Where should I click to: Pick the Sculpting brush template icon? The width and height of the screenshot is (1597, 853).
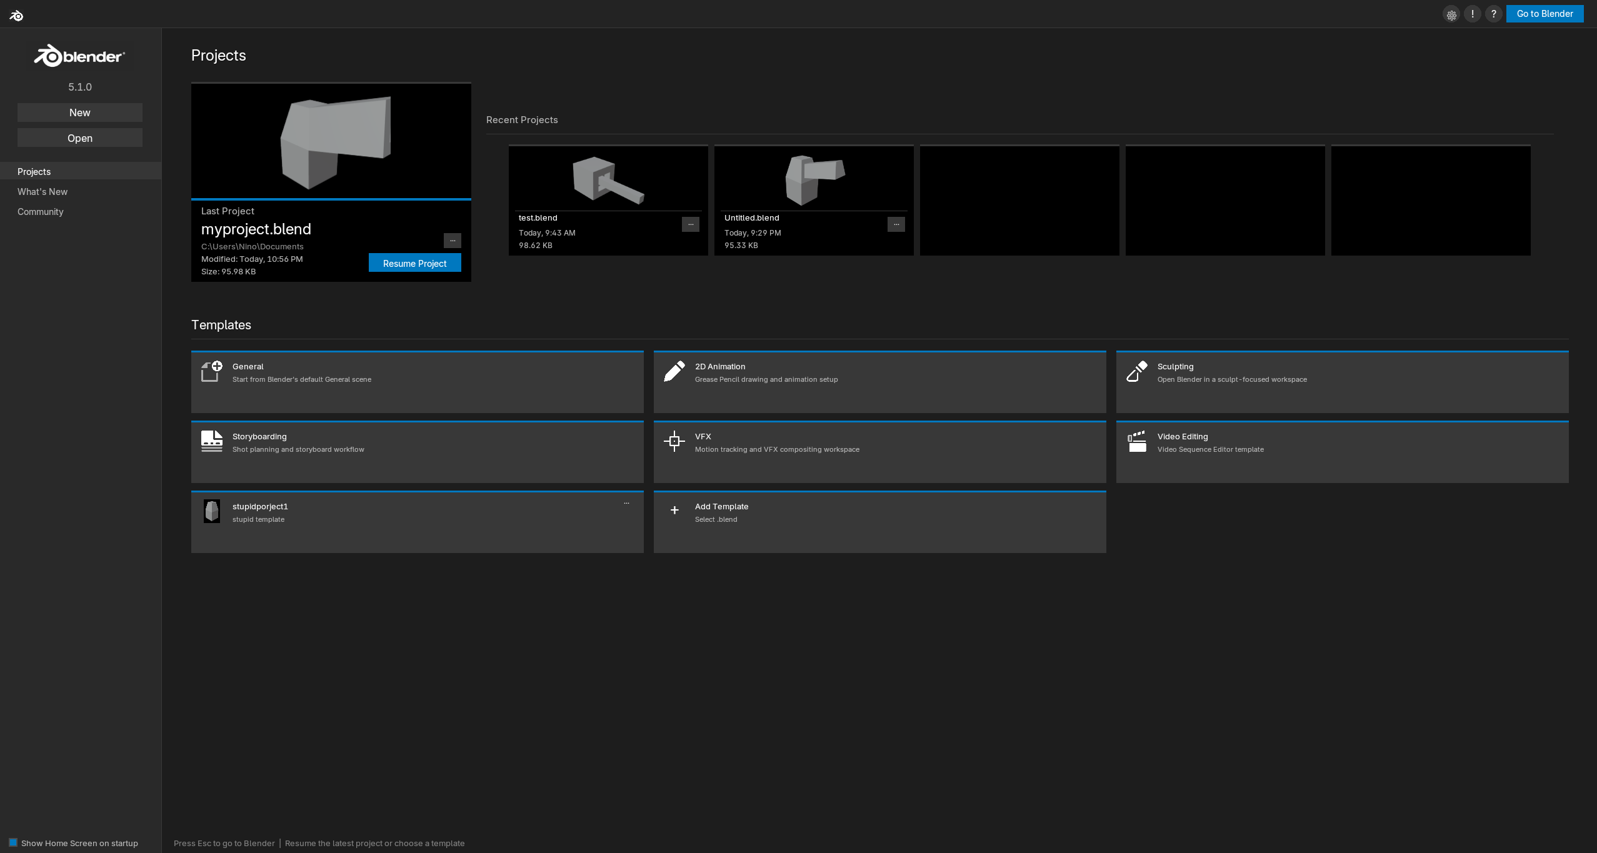coord(1137,372)
